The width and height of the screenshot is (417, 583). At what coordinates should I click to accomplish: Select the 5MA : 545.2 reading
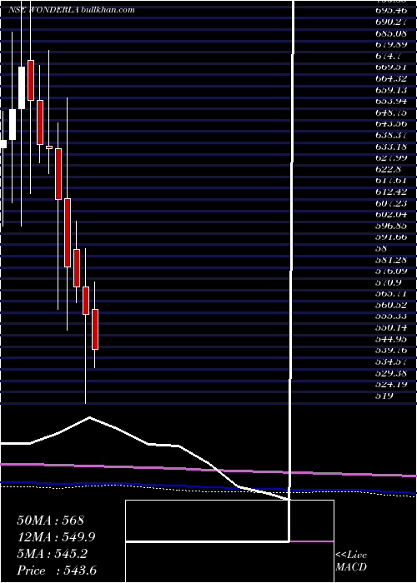point(52,554)
